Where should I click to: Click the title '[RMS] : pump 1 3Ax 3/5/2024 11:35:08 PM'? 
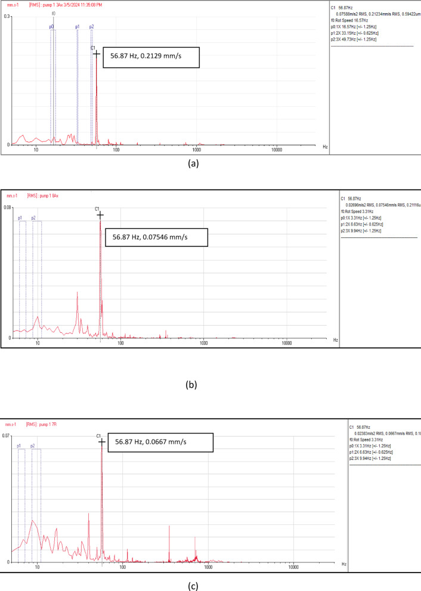click(65, 5)
